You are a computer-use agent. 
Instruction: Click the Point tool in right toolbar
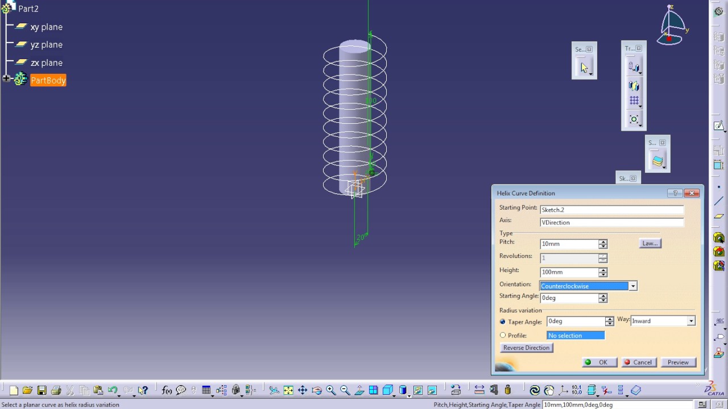click(x=719, y=187)
